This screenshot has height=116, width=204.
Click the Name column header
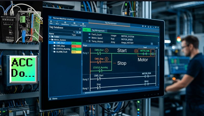tap(52, 34)
